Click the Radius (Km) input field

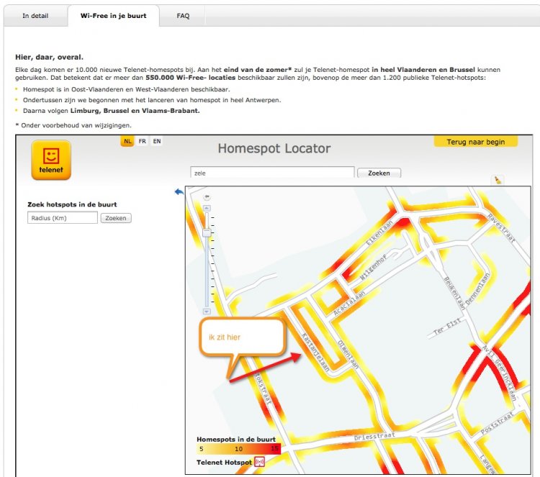click(63, 218)
